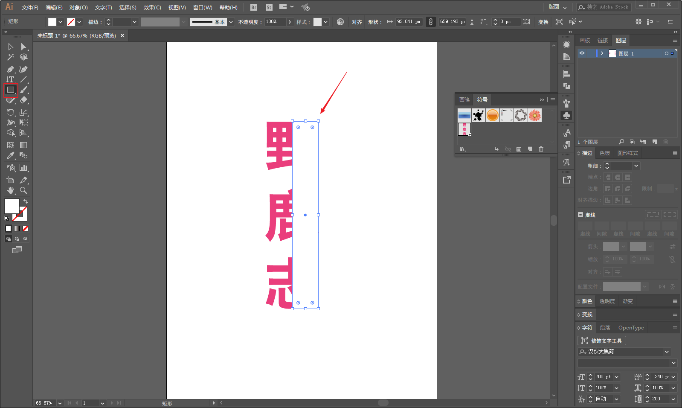682x408 pixels.
Task: Toggle the 虚线 dashed line checkbox
Action: [x=580, y=215]
